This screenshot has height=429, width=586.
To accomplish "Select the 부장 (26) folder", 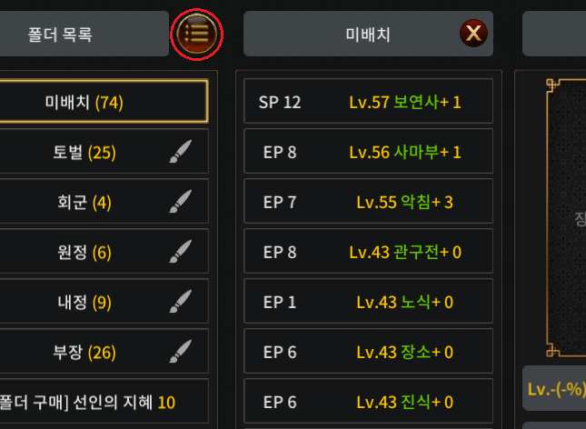I will pyautogui.click(x=104, y=352).
